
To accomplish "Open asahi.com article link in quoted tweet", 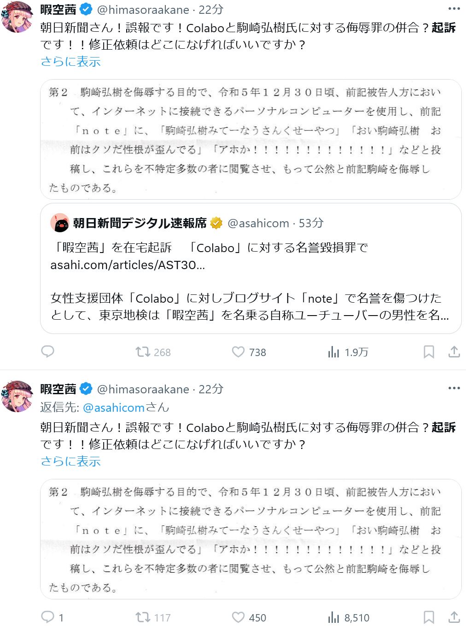I will tap(128, 265).
